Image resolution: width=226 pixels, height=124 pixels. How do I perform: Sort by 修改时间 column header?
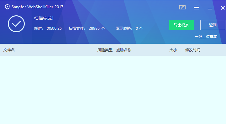pos(193,50)
